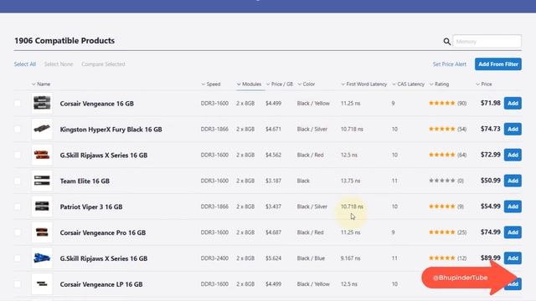The image size is (536, 301).
Task: Click the Select All link
Action: click(25, 64)
